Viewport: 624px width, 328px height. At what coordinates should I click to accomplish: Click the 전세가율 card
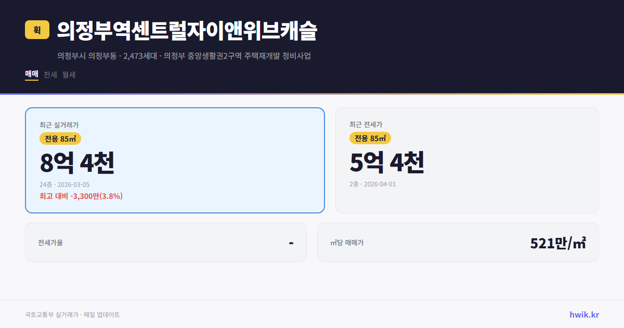coord(165,242)
